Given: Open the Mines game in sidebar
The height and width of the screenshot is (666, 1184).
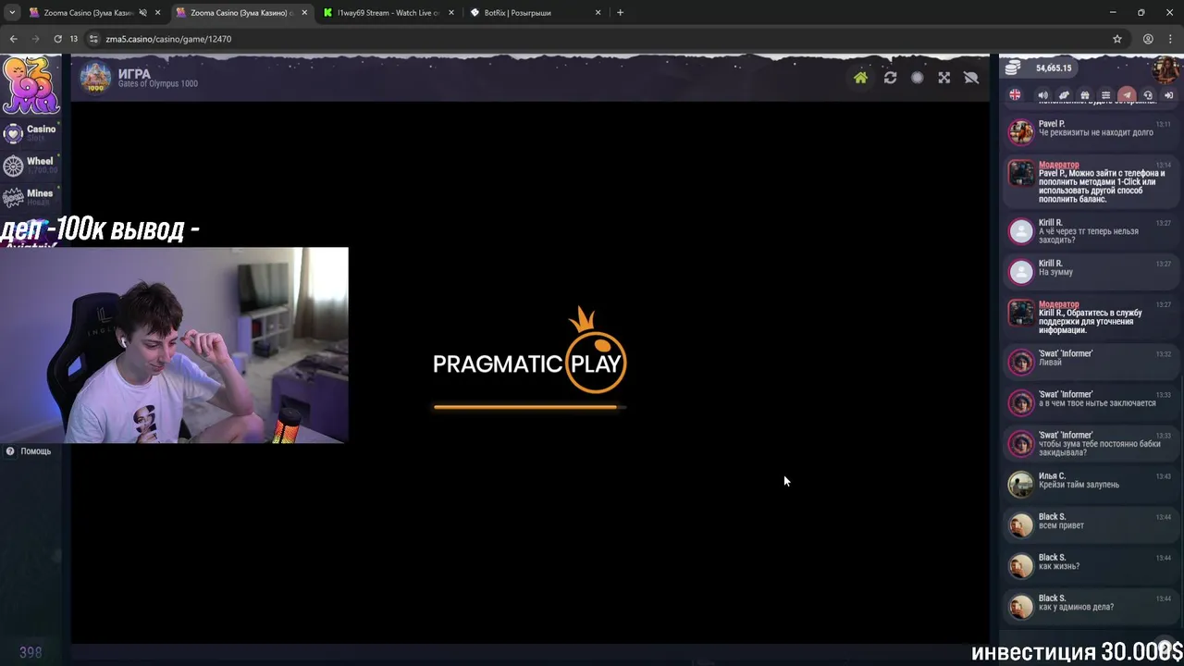Looking at the screenshot, I should 30,197.
